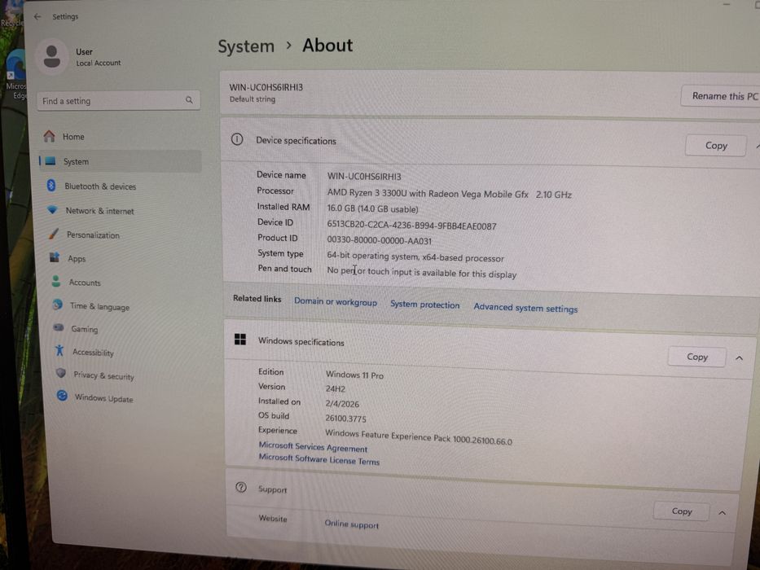
Task: Click the Device specifications header title
Action: [296, 141]
